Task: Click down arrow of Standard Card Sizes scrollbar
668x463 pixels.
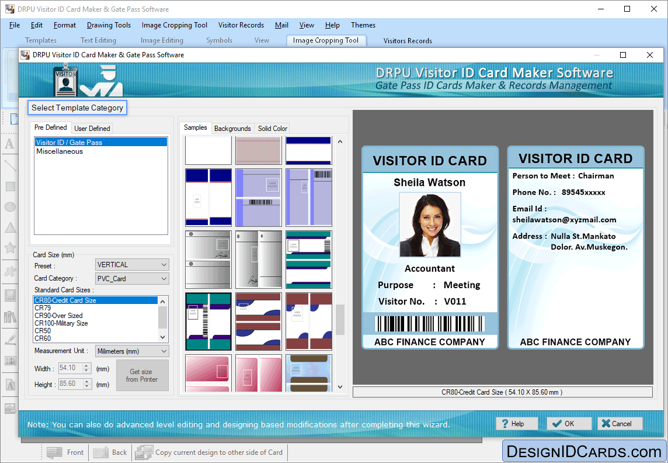Action: point(162,337)
